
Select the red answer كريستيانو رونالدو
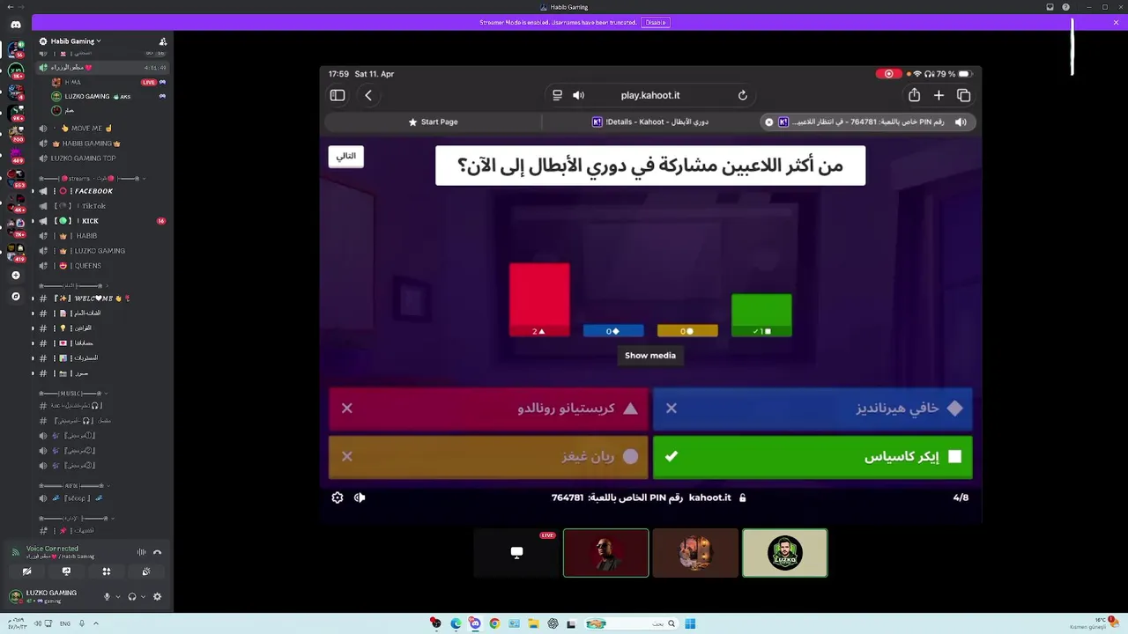point(488,409)
